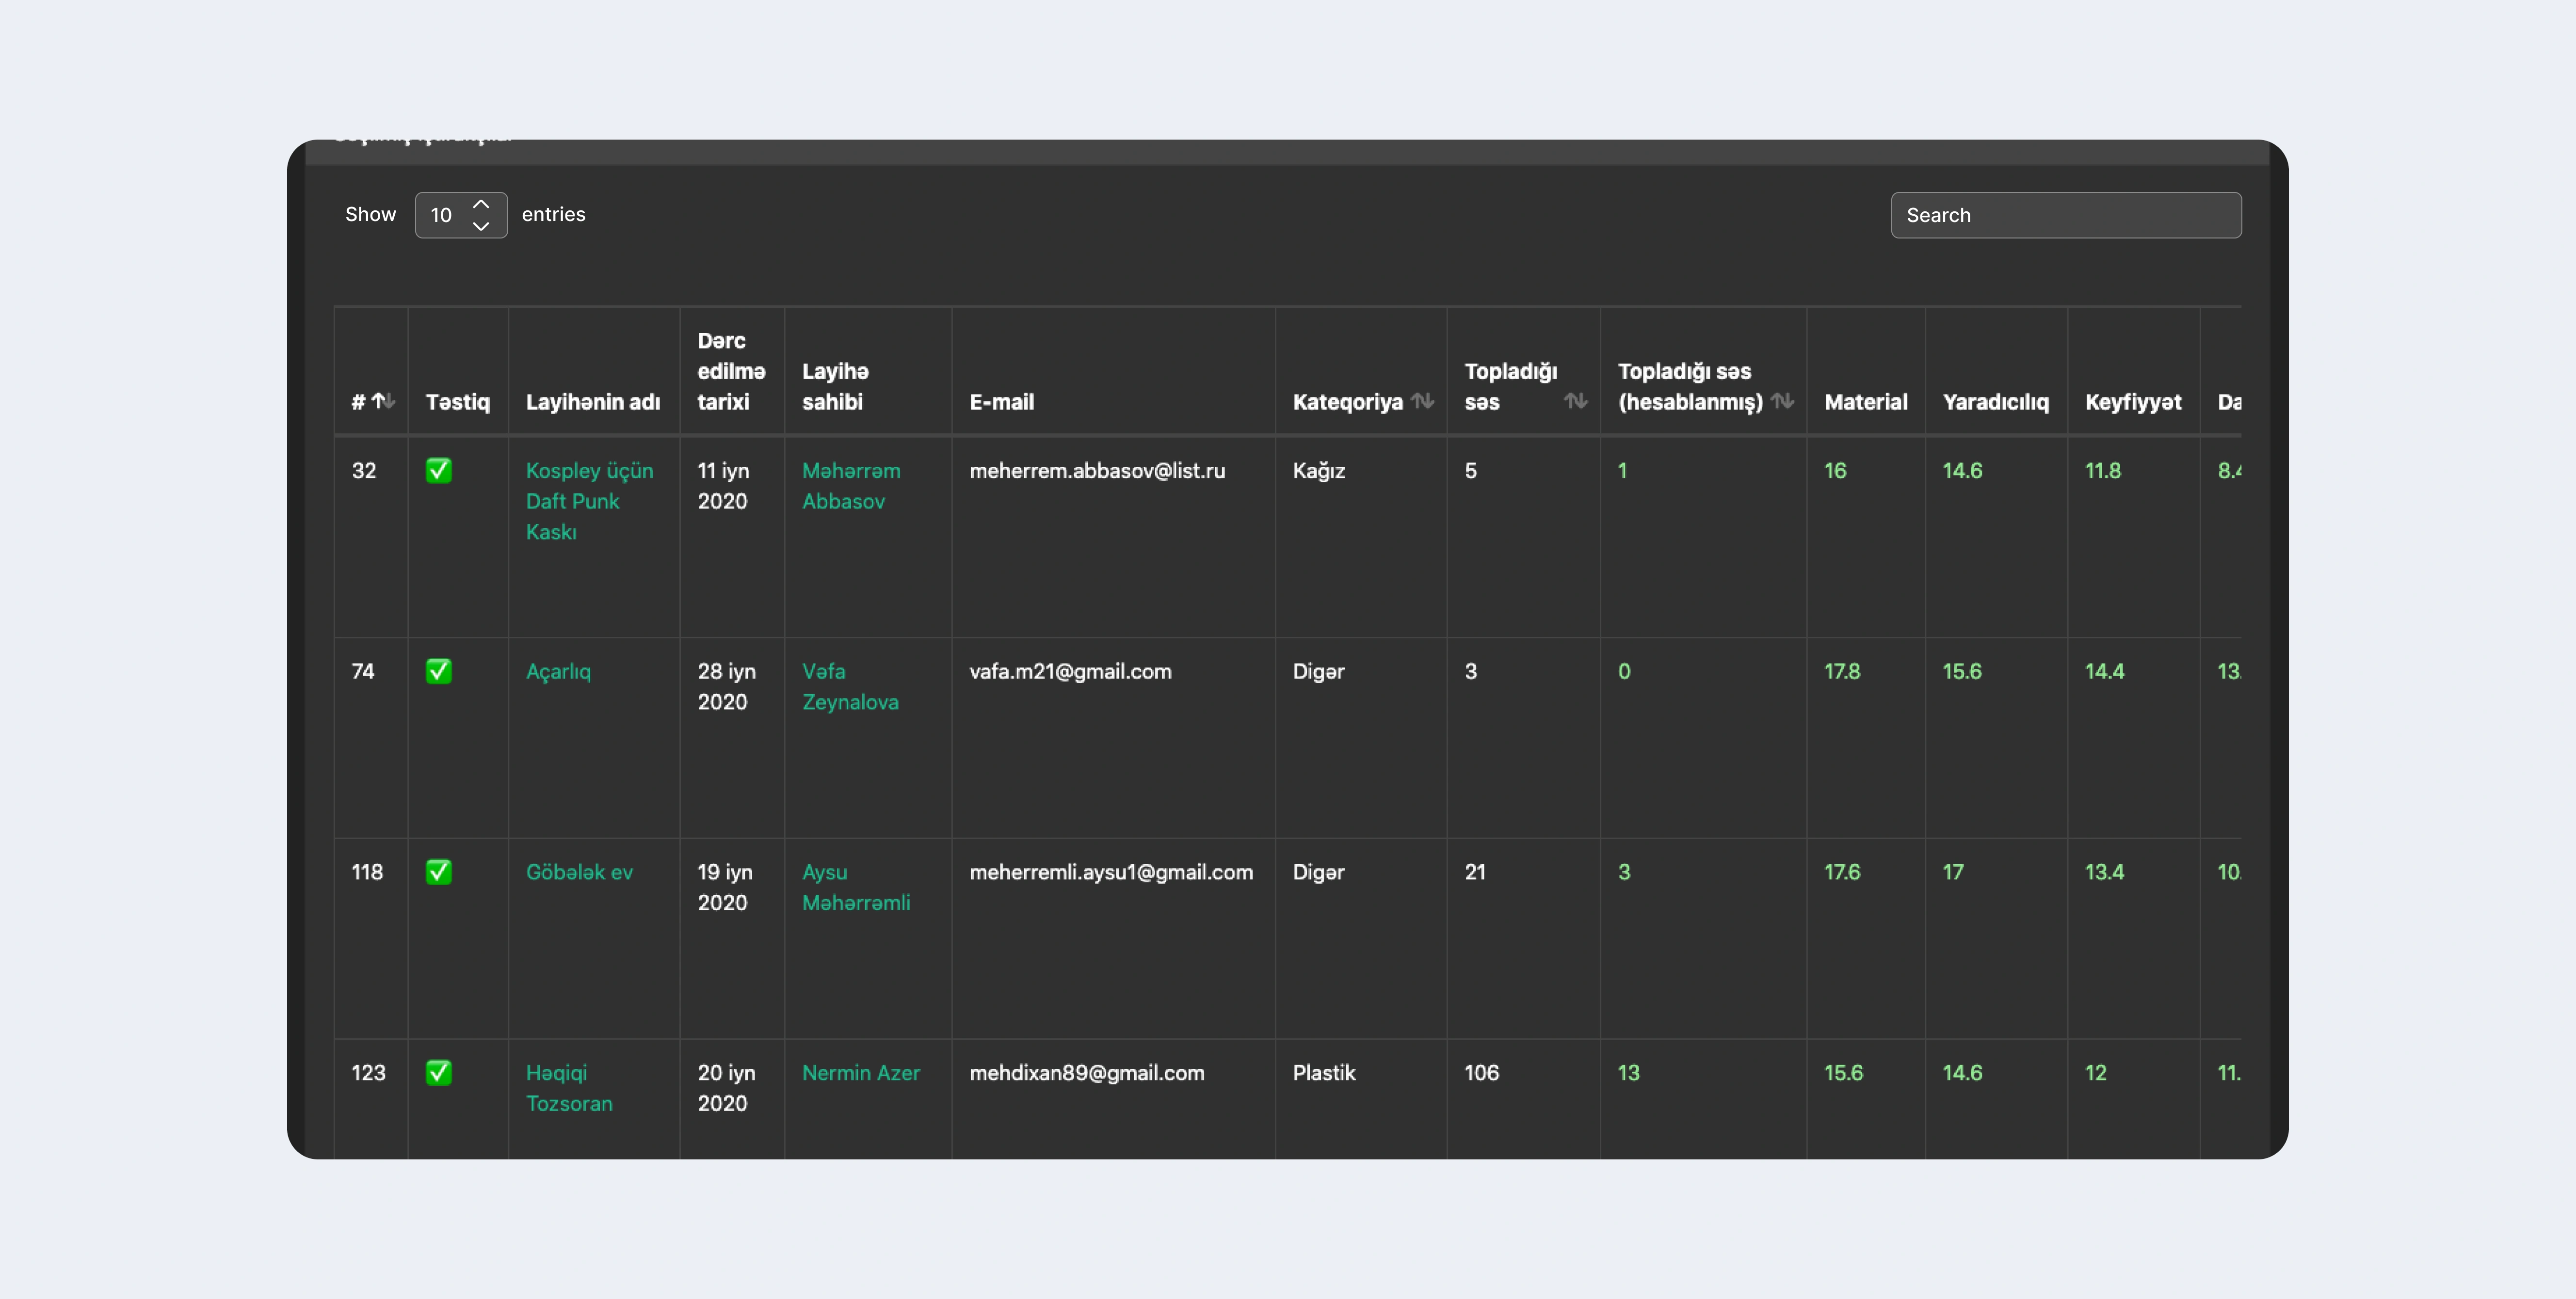Click the down chevron in entries selector
The image size is (2576, 1299).
[481, 227]
